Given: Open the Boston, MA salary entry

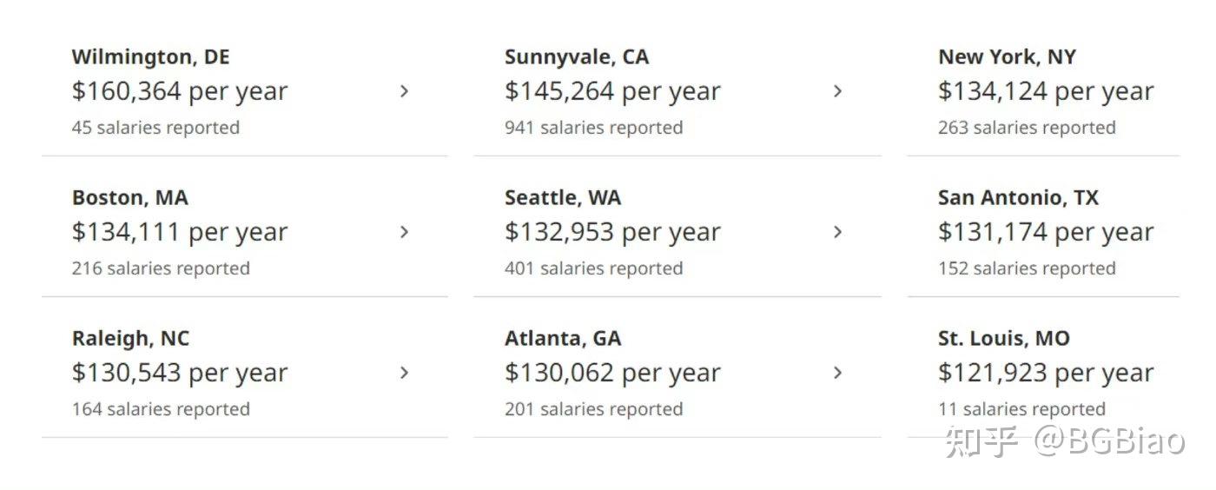Looking at the screenshot, I should coord(129,198).
